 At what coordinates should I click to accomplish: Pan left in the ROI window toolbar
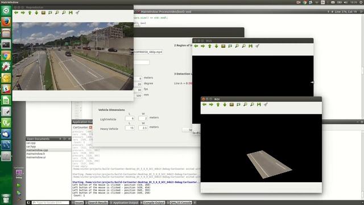[204, 105]
